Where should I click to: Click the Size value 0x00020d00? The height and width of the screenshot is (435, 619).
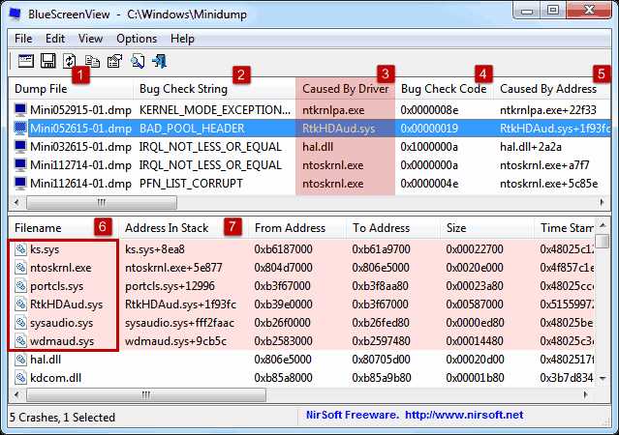point(475,360)
